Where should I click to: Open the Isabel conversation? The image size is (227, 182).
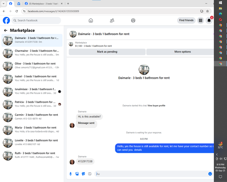click(x=32, y=78)
